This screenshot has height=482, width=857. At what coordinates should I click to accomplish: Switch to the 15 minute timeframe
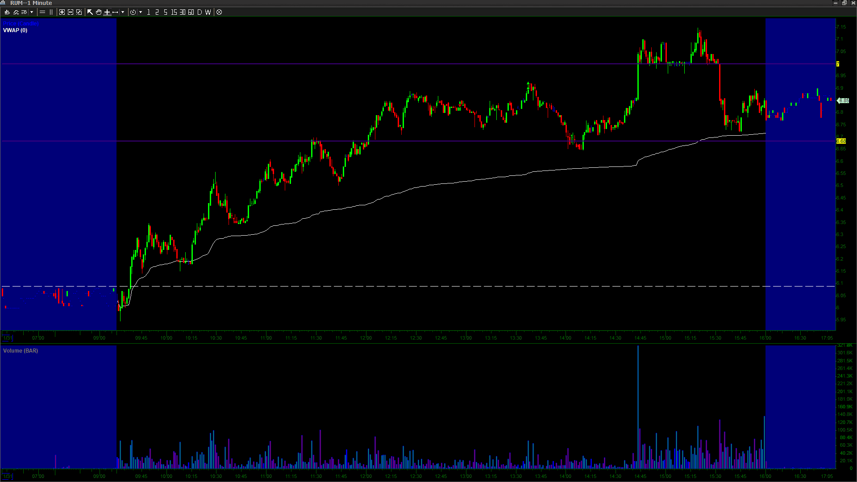pyautogui.click(x=174, y=12)
